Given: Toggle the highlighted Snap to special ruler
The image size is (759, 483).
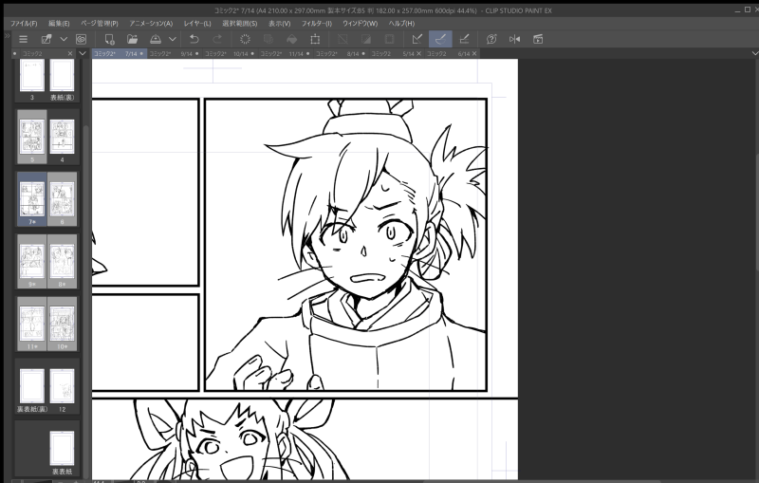Looking at the screenshot, I should [440, 39].
